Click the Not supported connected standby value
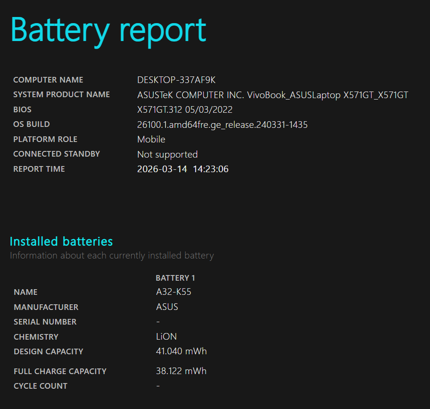Image resolution: width=430 pixels, height=409 pixels. pyautogui.click(x=167, y=155)
